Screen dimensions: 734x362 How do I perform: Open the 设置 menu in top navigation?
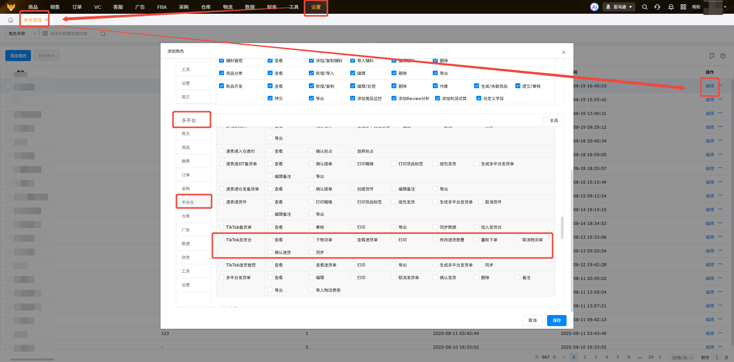pos(316,7)
